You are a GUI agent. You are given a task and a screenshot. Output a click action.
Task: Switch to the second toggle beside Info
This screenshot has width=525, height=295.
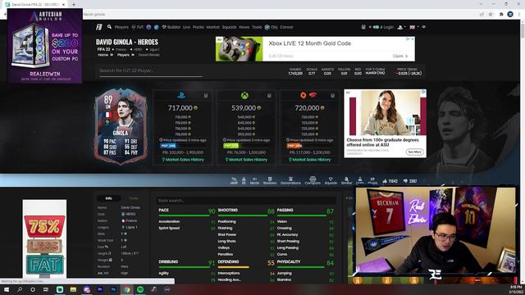133,198
